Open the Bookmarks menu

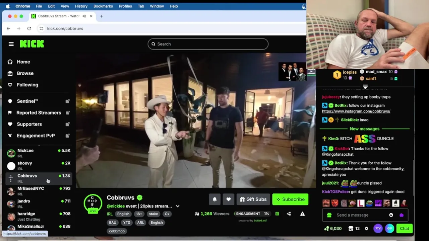pos(103,6)
